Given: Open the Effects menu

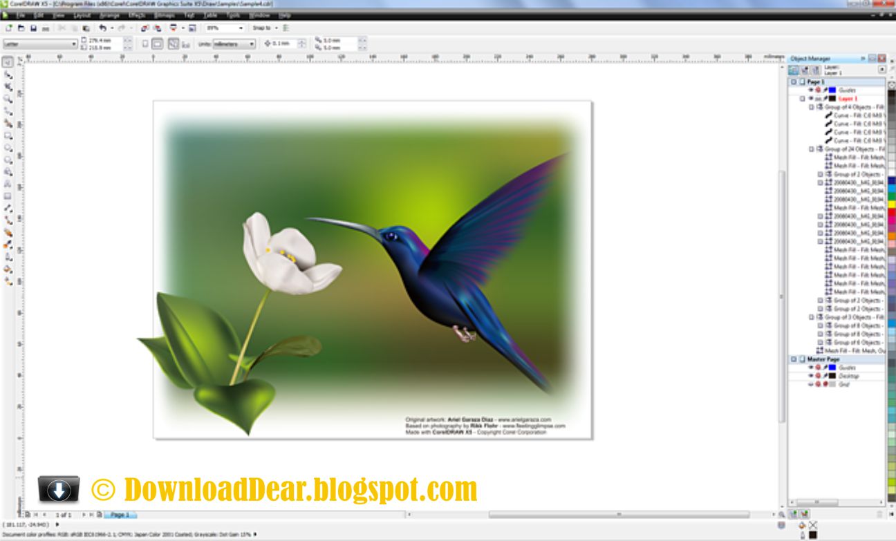Looking at the screenshot, I should click(x=136, y=15).
